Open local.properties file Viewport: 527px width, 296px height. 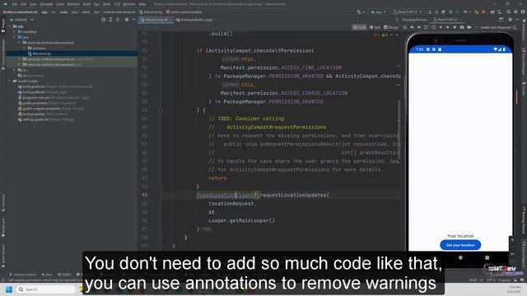click(34, 114)
